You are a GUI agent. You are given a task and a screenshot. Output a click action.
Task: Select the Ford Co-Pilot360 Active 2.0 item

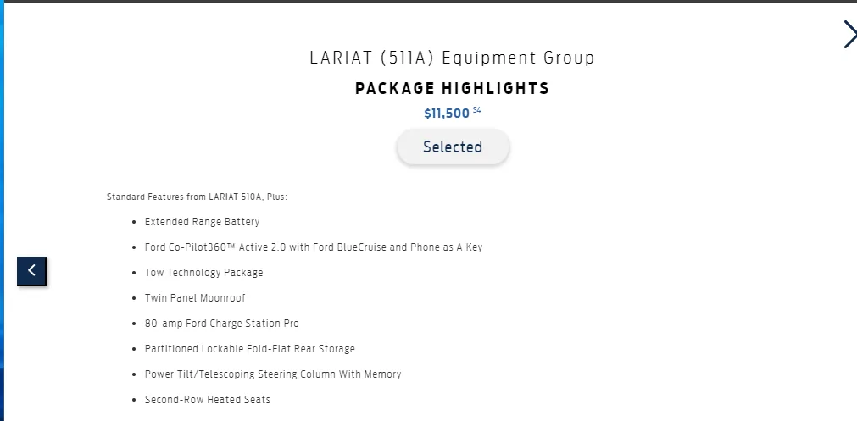coord(313,247)
